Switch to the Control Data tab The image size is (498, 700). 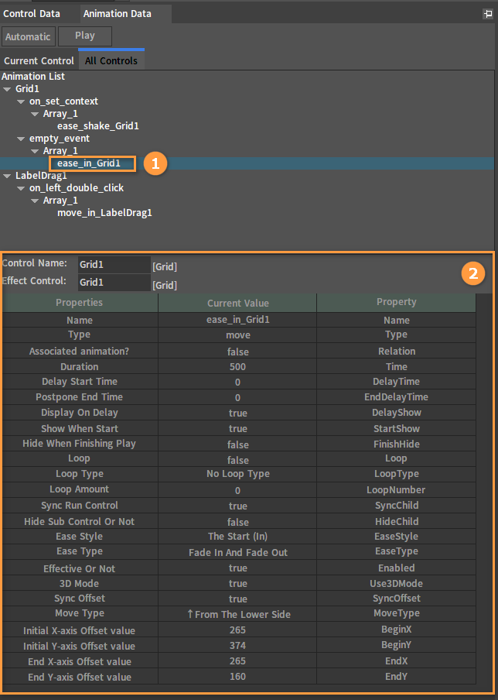click(32, 14)
